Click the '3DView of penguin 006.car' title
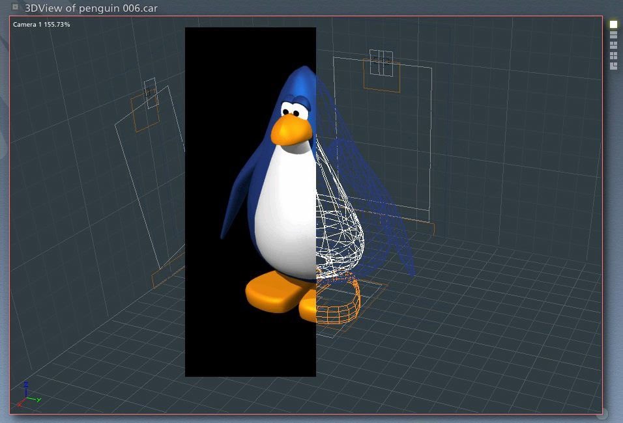Screen dimensions: 623x423 pos(91,8)
